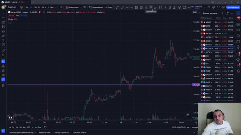Viewport: 241px width, 135px height.
Task: Select the trend line tool in toolbar
Action: tap(122, 7)
